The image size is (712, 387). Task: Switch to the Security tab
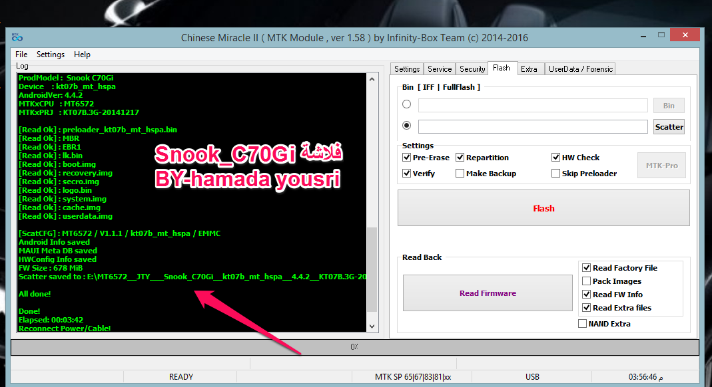(x=472, y=69)
